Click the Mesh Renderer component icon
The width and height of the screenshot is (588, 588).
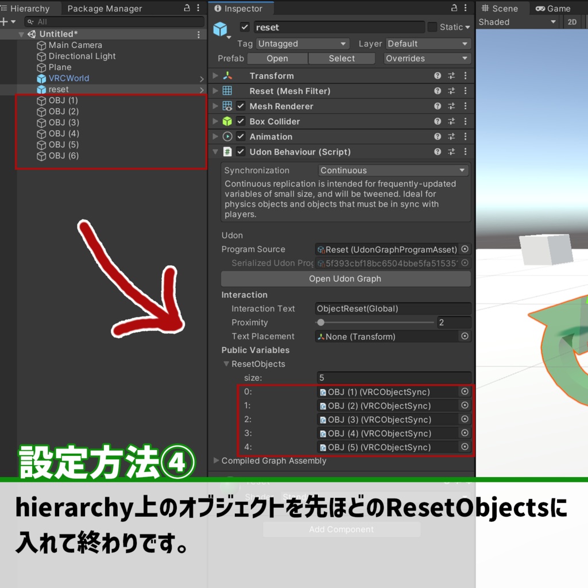point(228,106)
